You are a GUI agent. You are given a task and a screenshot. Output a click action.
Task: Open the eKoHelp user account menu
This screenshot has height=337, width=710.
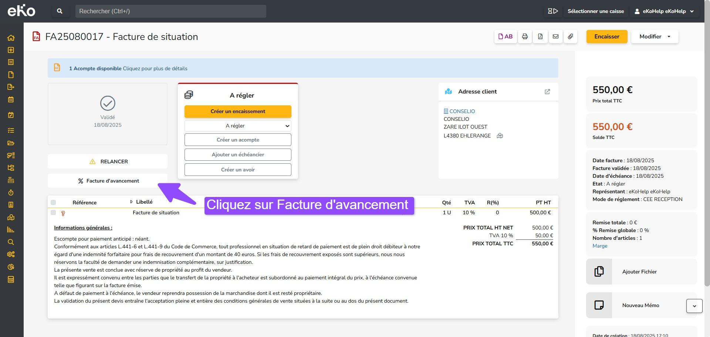664,11
